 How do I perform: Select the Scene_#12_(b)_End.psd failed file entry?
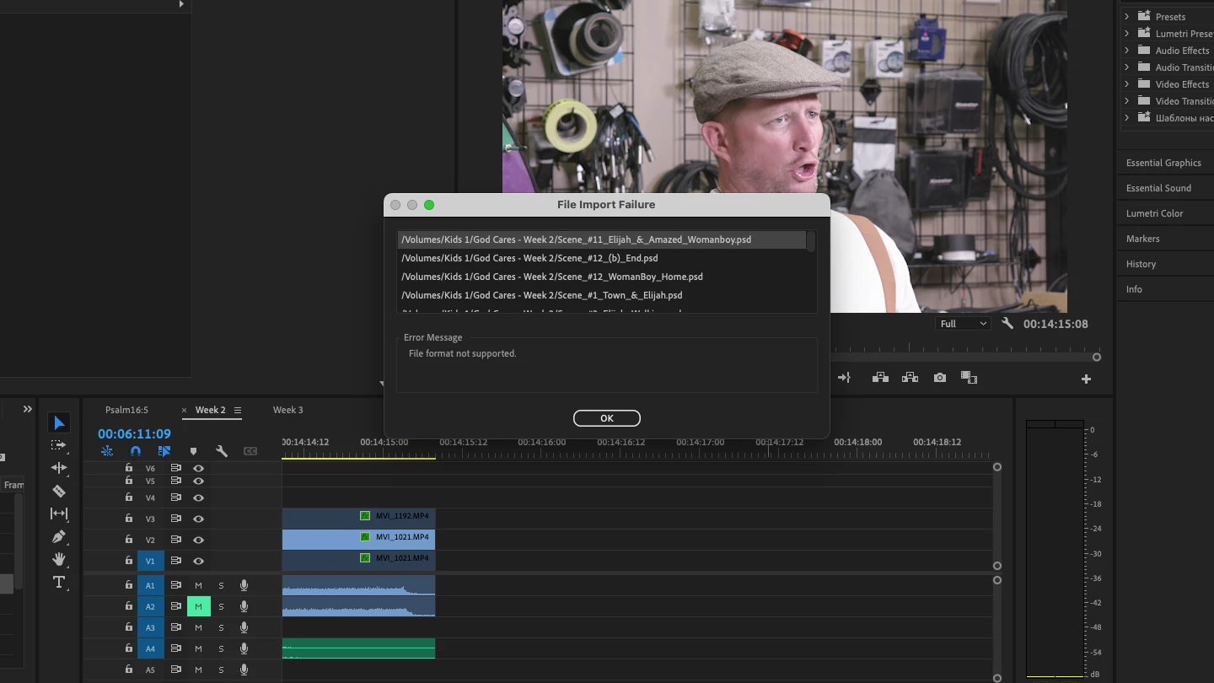point(601,258)
